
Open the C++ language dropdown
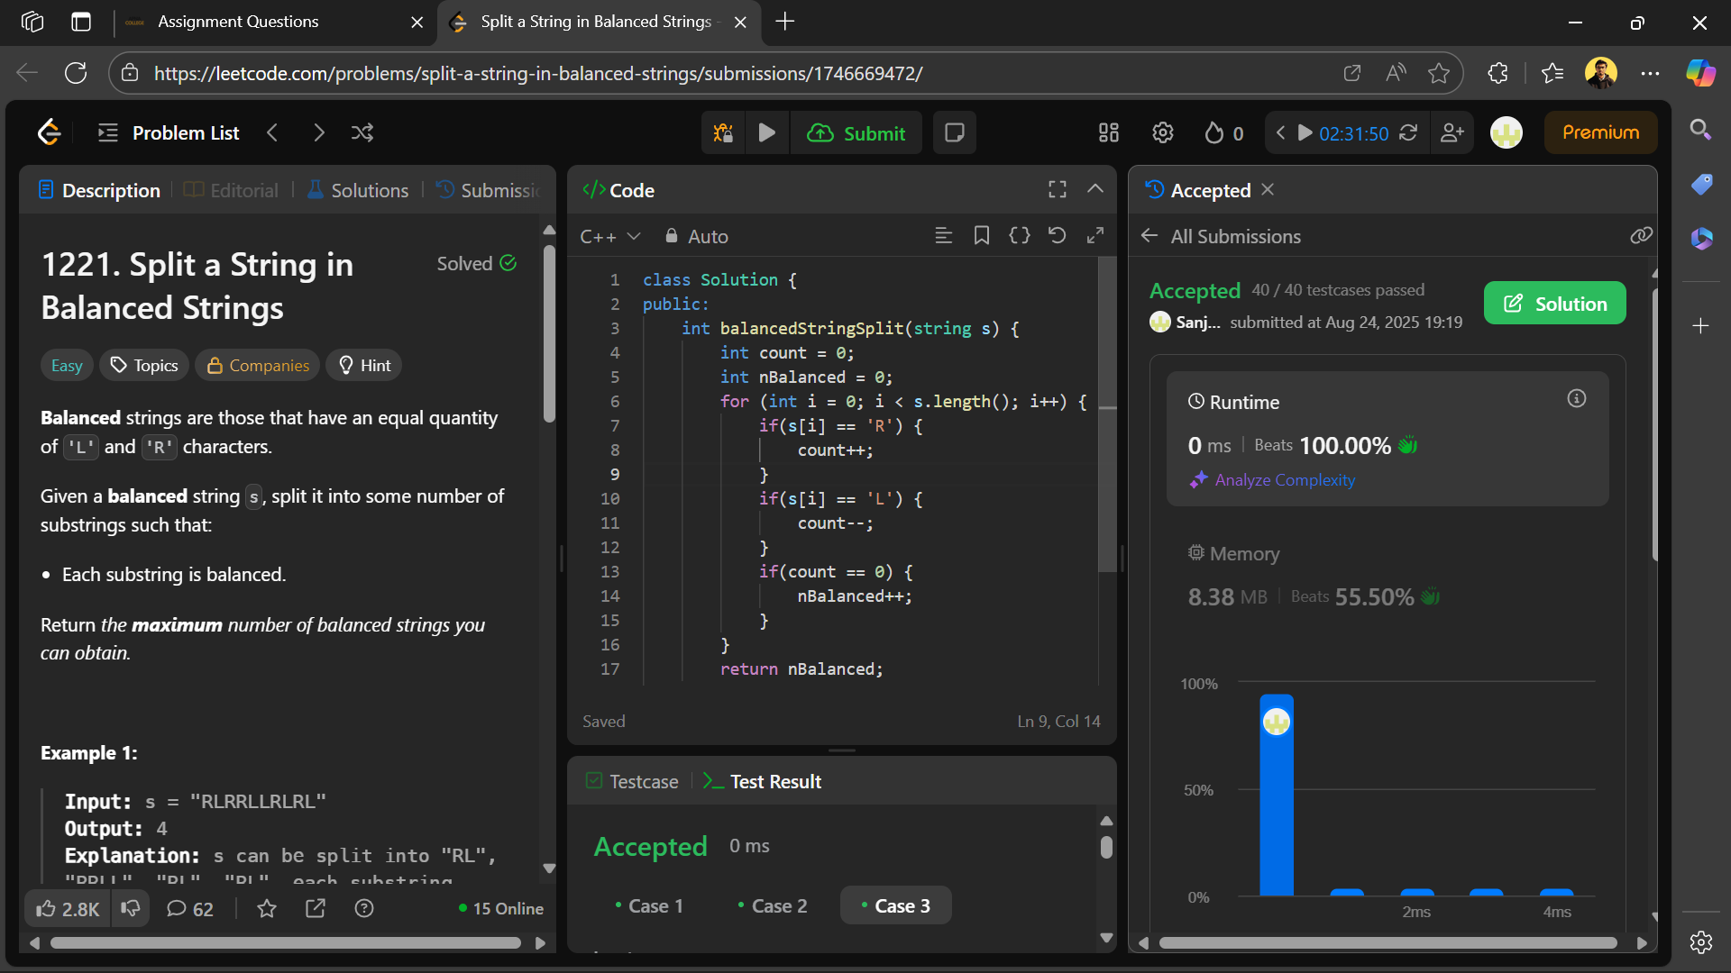609,237
